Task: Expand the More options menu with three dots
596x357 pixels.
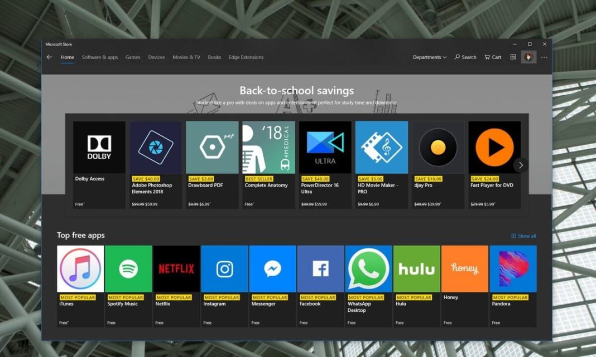Action: 544,57
